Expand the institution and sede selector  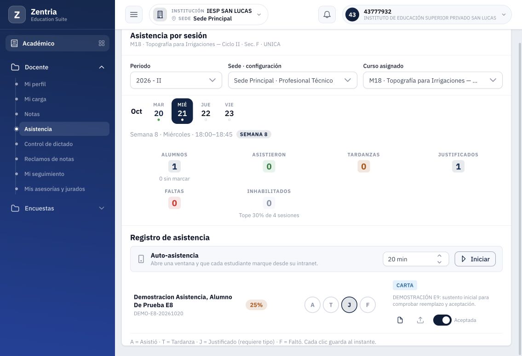209,15
